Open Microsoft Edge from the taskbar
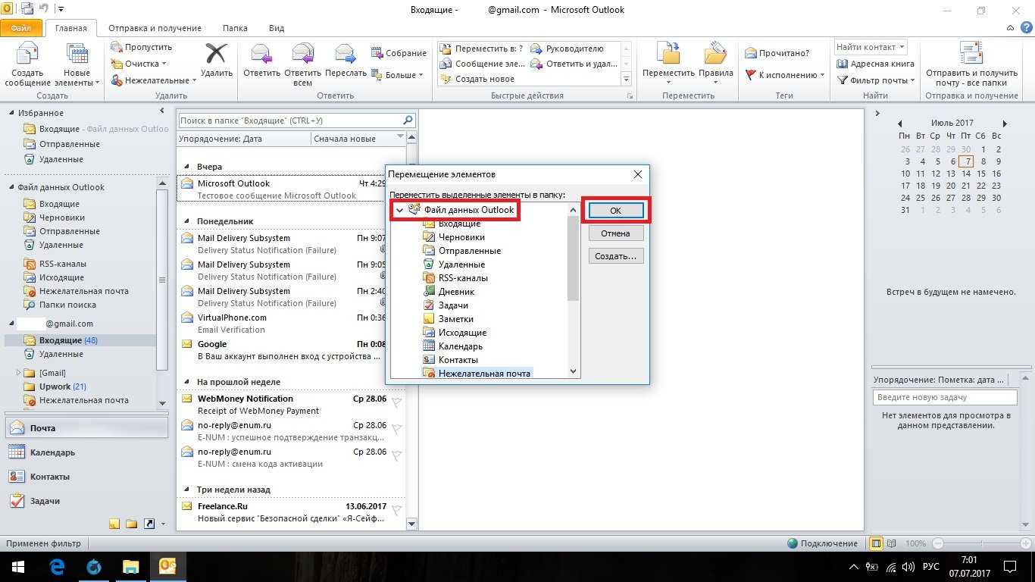Screen dimensions: 1035x582 click(57, 567)
